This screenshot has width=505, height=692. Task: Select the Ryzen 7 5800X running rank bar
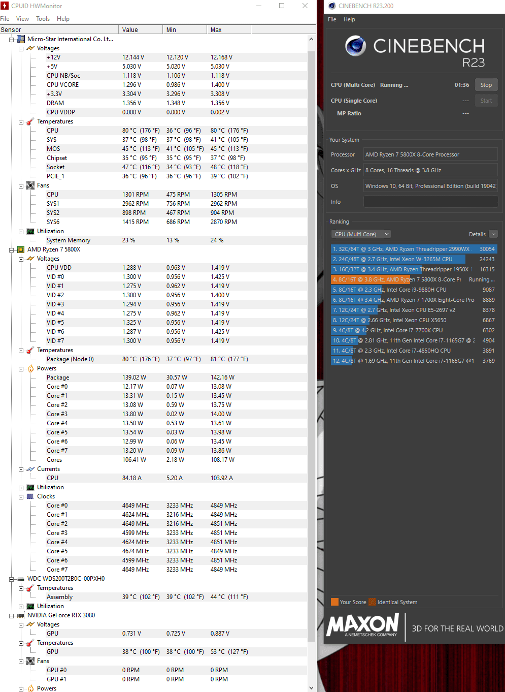(414, 279)
